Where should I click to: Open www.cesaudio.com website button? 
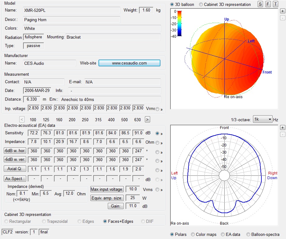point(129,63)
